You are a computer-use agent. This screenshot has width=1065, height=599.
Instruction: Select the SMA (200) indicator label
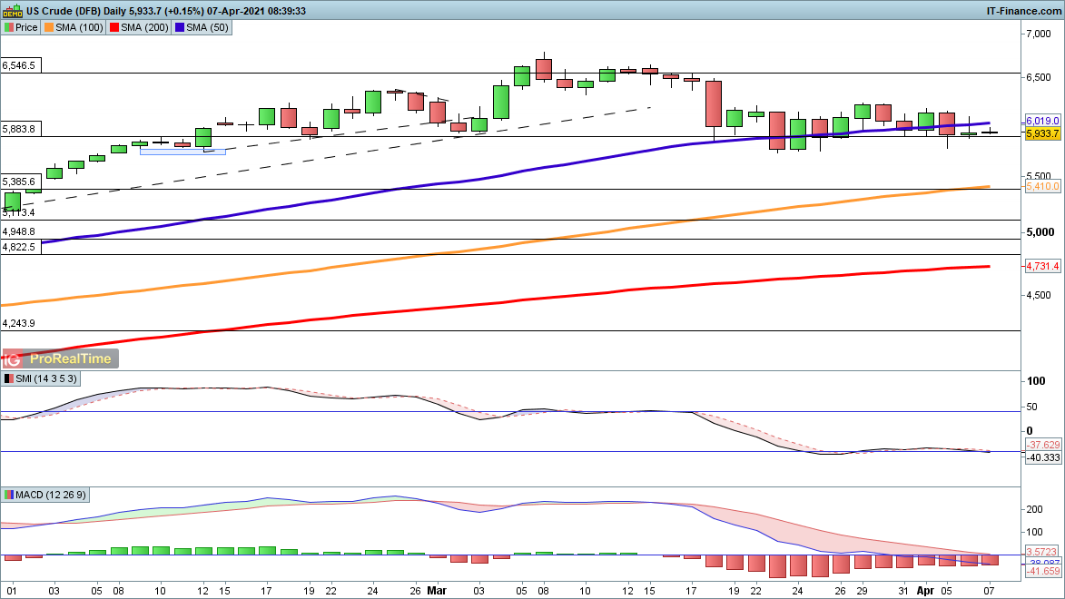[141, 27]
